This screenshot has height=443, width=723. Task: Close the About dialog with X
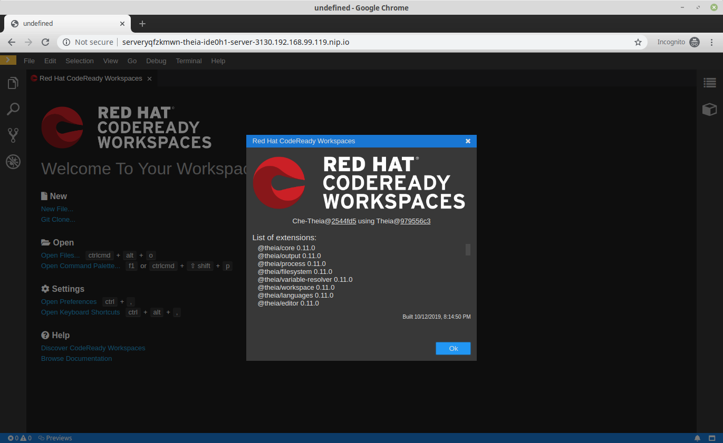pos(468,141)
